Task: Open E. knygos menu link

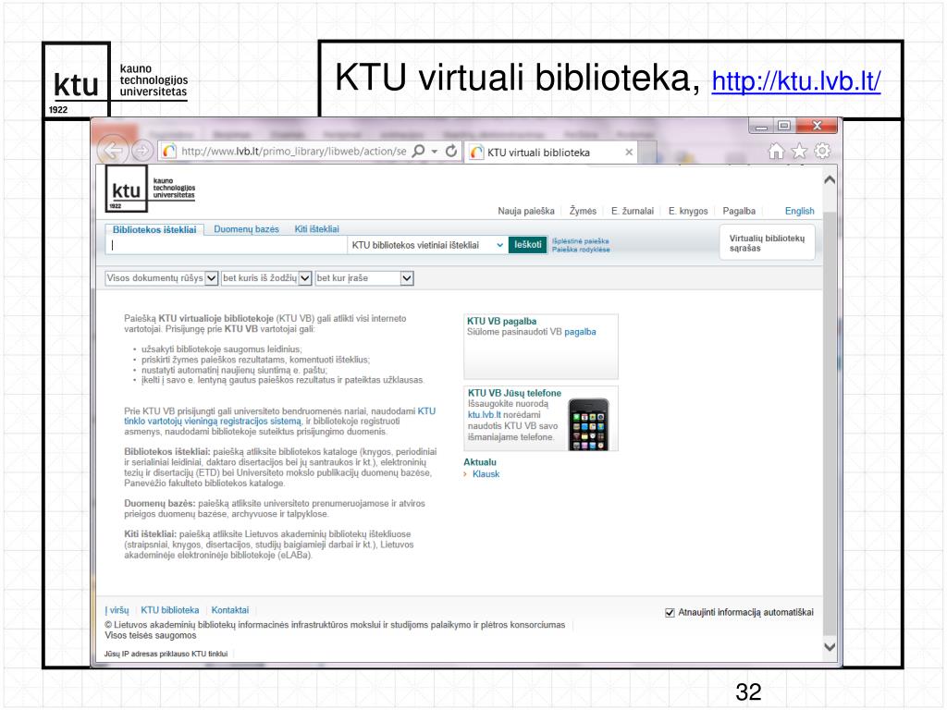Action: point(688,211)
